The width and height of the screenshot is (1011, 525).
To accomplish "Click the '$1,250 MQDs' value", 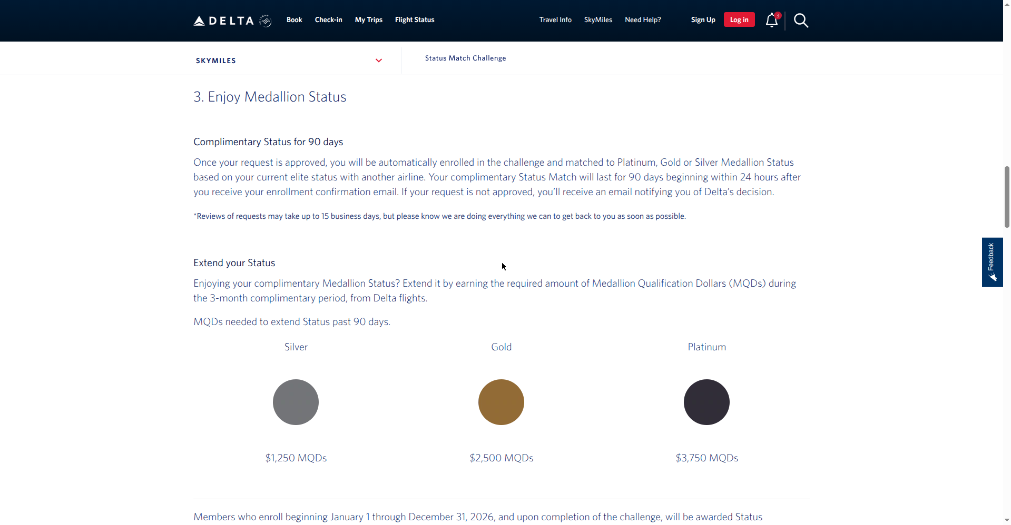I will pos(296,458).
